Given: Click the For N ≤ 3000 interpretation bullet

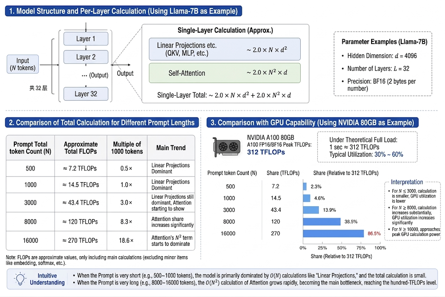Looking at the screenshot, I should [x=412, y=196].
